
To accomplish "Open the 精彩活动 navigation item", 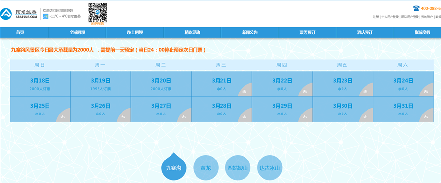I will (x=193, y=32).
